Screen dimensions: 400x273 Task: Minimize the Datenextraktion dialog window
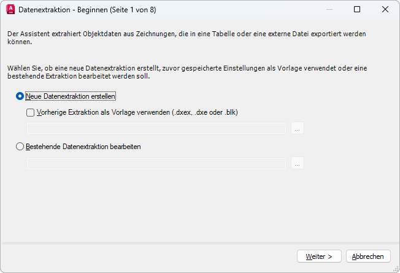329,10
